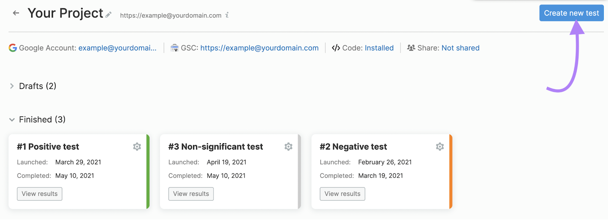
Task: Open settings gear on #1 Positive test
Action: 137,147
